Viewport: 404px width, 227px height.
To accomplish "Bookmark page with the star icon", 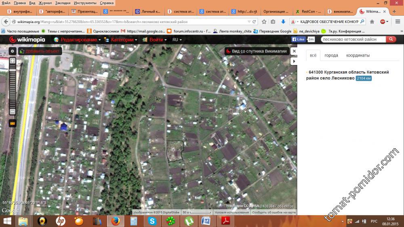I will (x=264, y=21).
